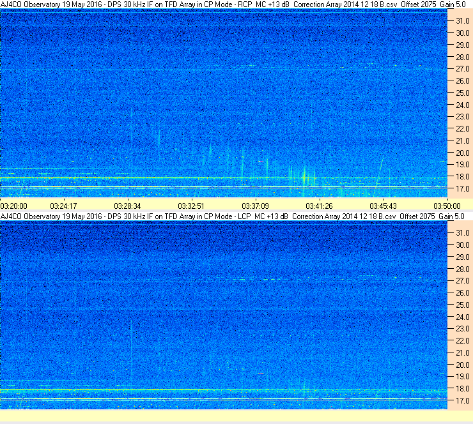Click the 03:45:43 time axis label
The image size is (473, 424).
[383, 206]
